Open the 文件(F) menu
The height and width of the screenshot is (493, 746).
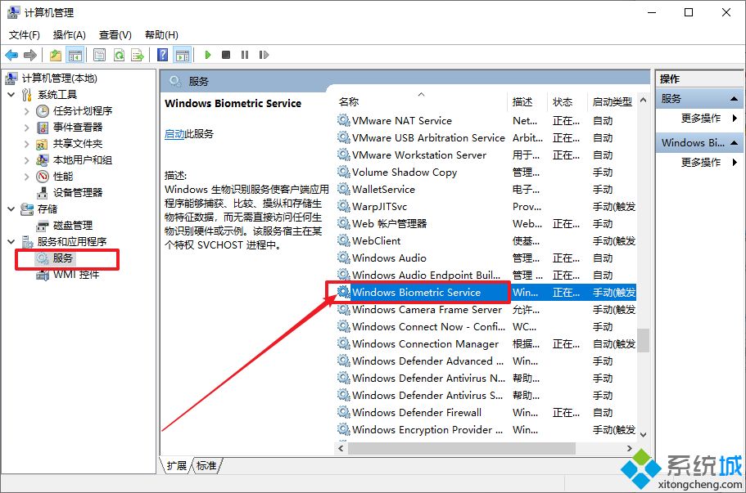(x=25, y=34)
